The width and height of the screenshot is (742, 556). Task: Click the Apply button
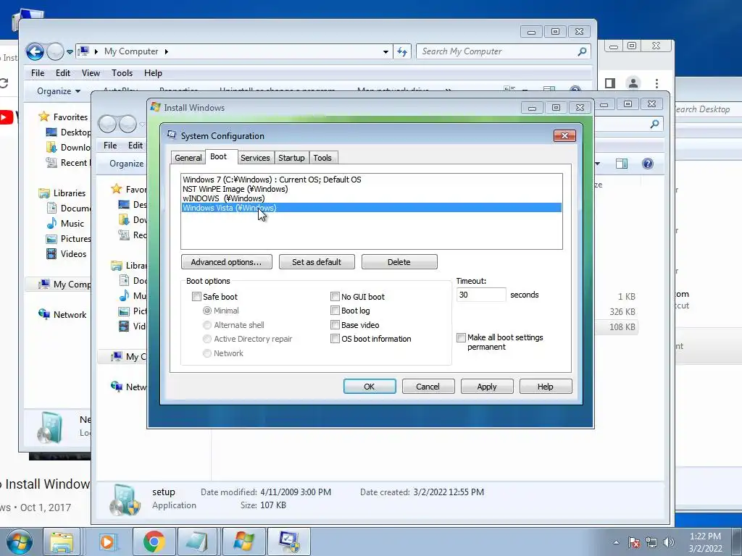click(x=486, y=387)
